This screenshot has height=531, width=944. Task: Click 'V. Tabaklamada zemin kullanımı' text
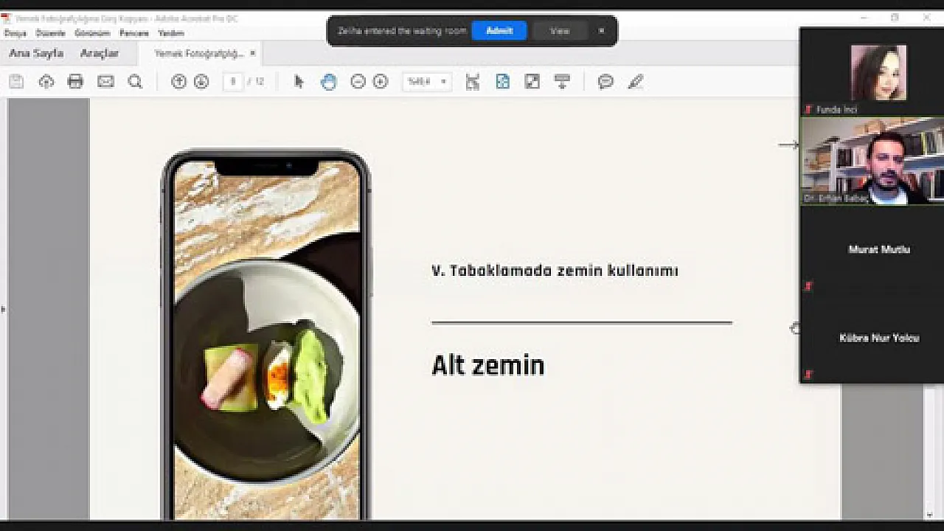pyautogui.click(x=555, y=271)
